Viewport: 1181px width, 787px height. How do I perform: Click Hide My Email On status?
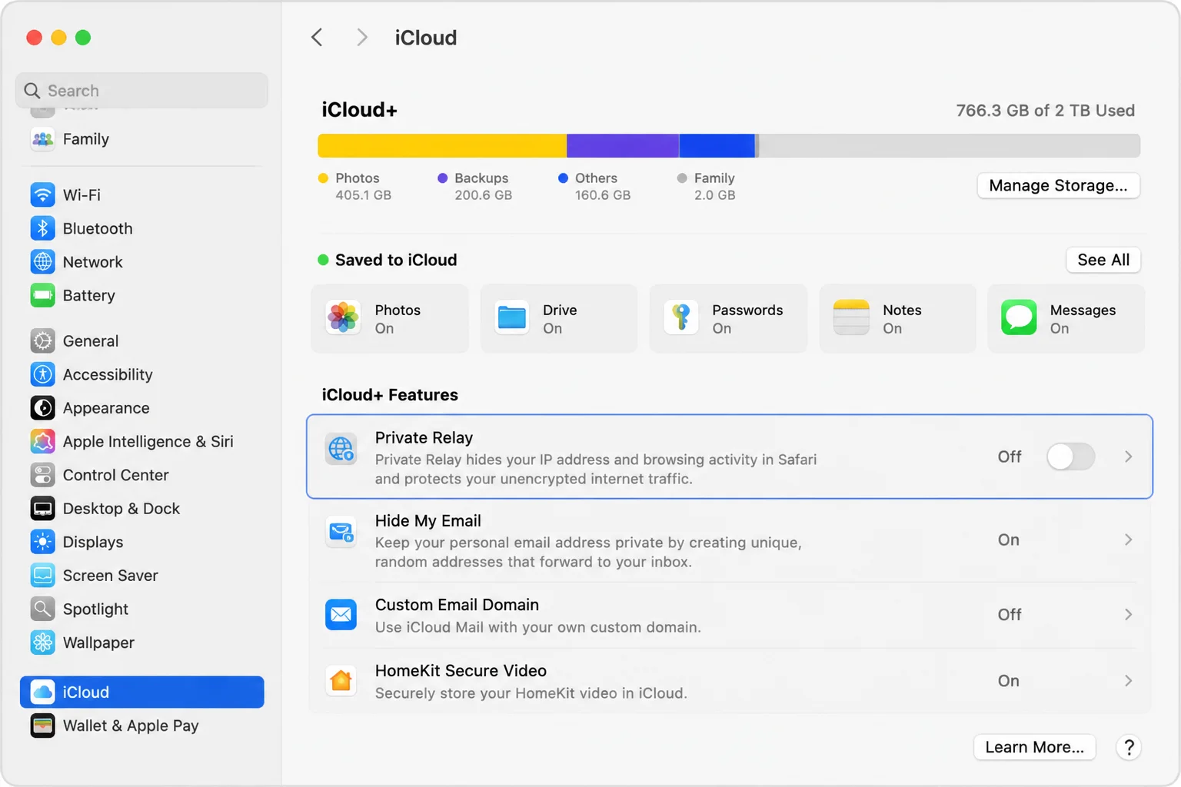pyautogui.click(x=1009, y=540)
